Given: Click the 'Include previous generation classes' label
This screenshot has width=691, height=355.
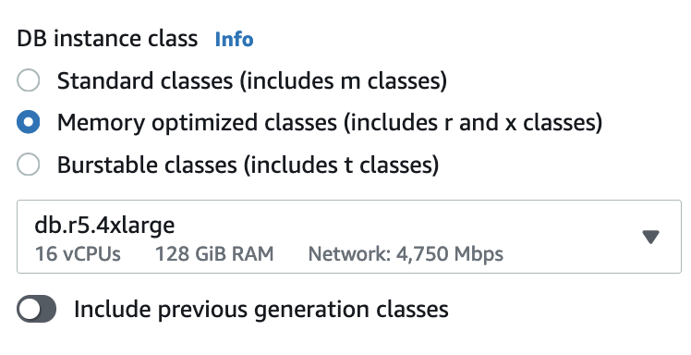Looking at the screenshot, I should (x=261, y=310).
